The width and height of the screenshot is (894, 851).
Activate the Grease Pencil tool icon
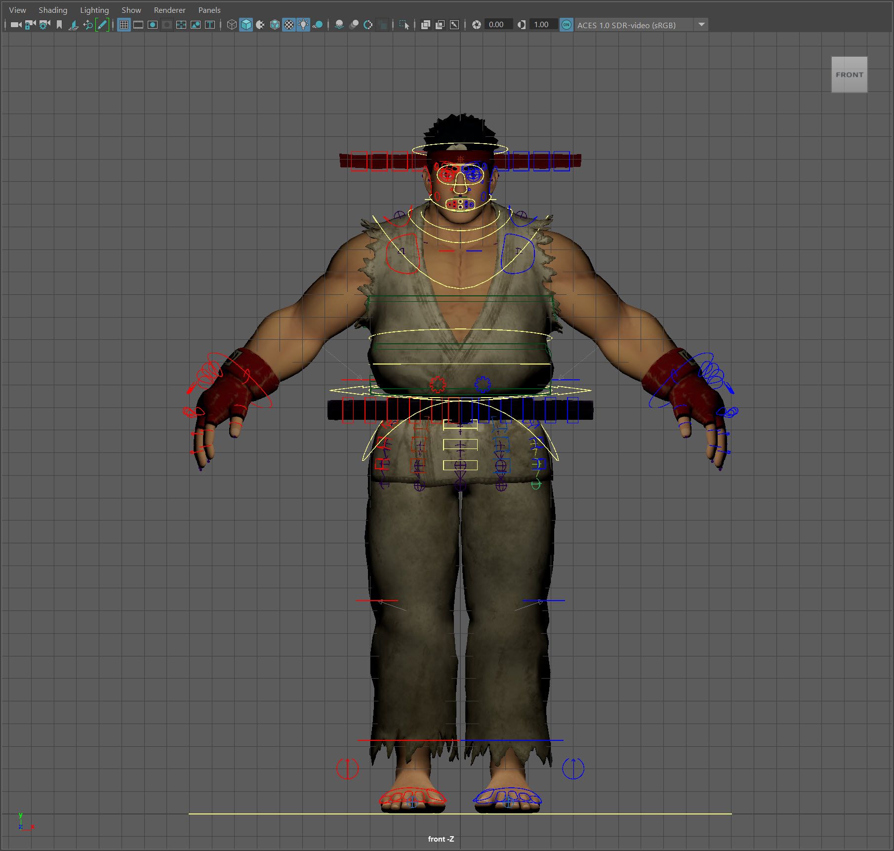pos(102,25)
